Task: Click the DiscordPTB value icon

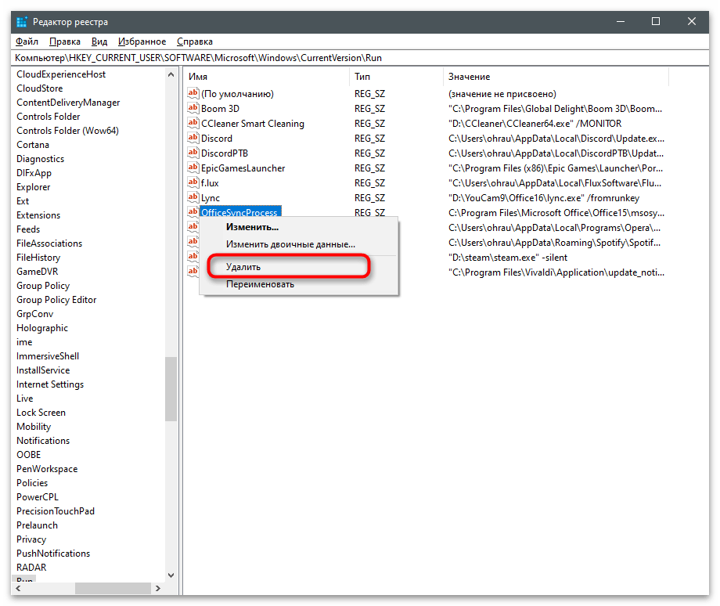Action: [x=193, y=153]
